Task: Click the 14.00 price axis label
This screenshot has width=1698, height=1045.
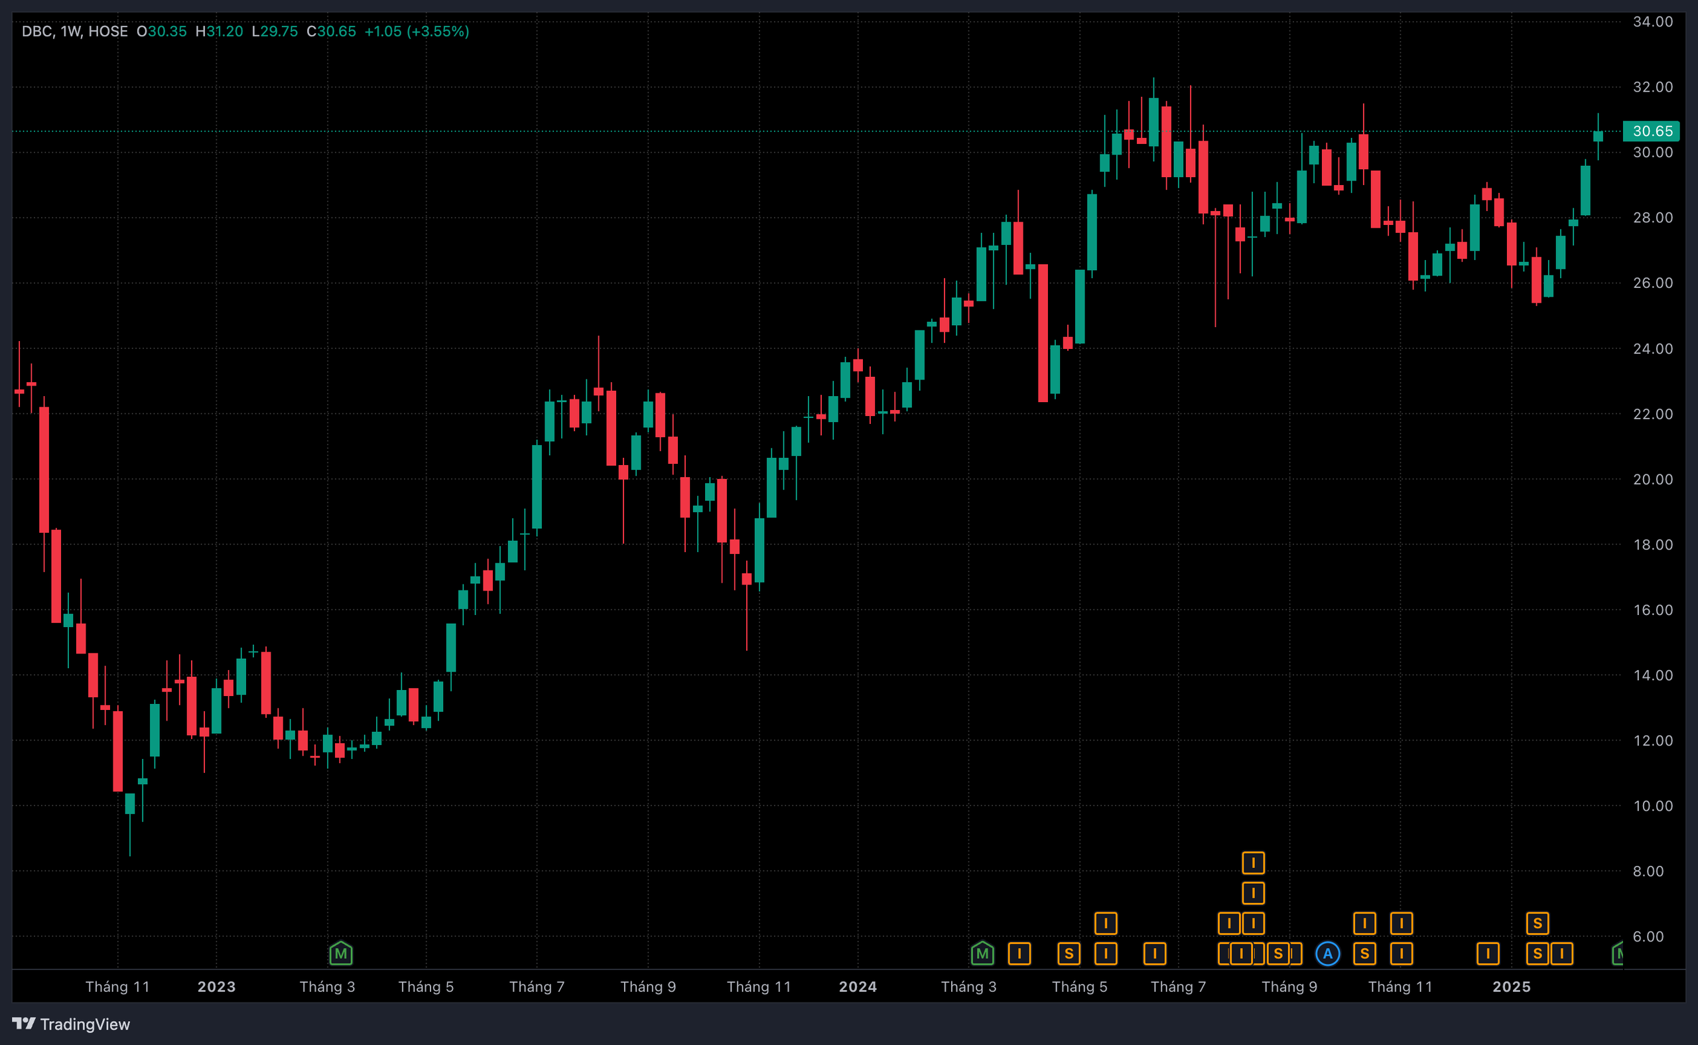Action: coord(1652,675)
